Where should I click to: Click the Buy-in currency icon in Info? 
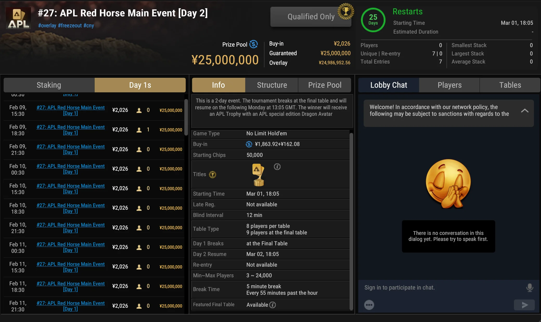[249, 144]
